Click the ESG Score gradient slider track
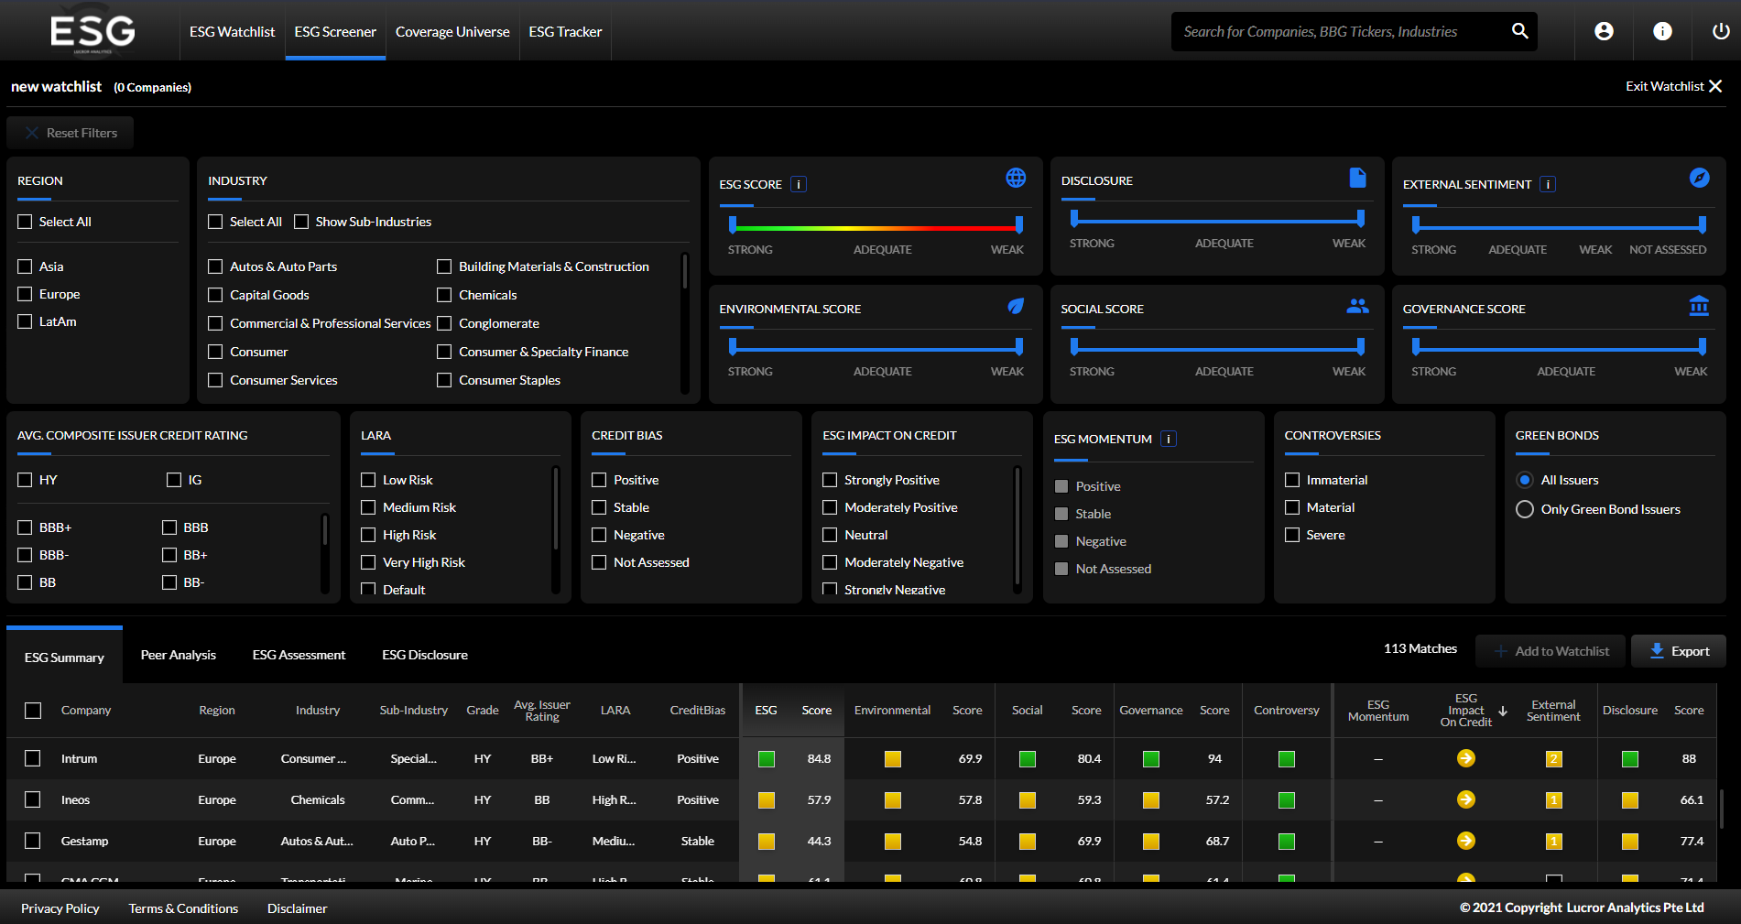The height and width of the screenshot is (924, 1741). point(876,227)
